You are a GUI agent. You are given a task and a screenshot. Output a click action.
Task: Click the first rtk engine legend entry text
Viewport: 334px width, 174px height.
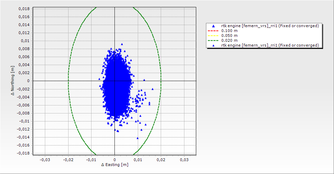(270, 26)
